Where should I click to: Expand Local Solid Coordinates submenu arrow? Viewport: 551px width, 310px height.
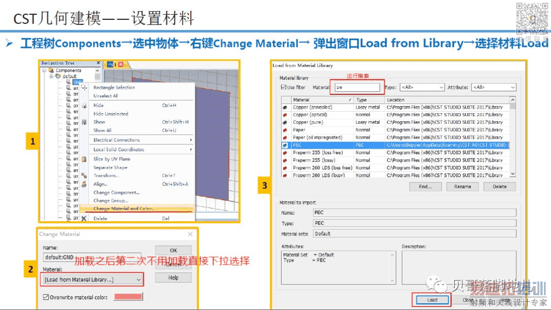point(191,149)
